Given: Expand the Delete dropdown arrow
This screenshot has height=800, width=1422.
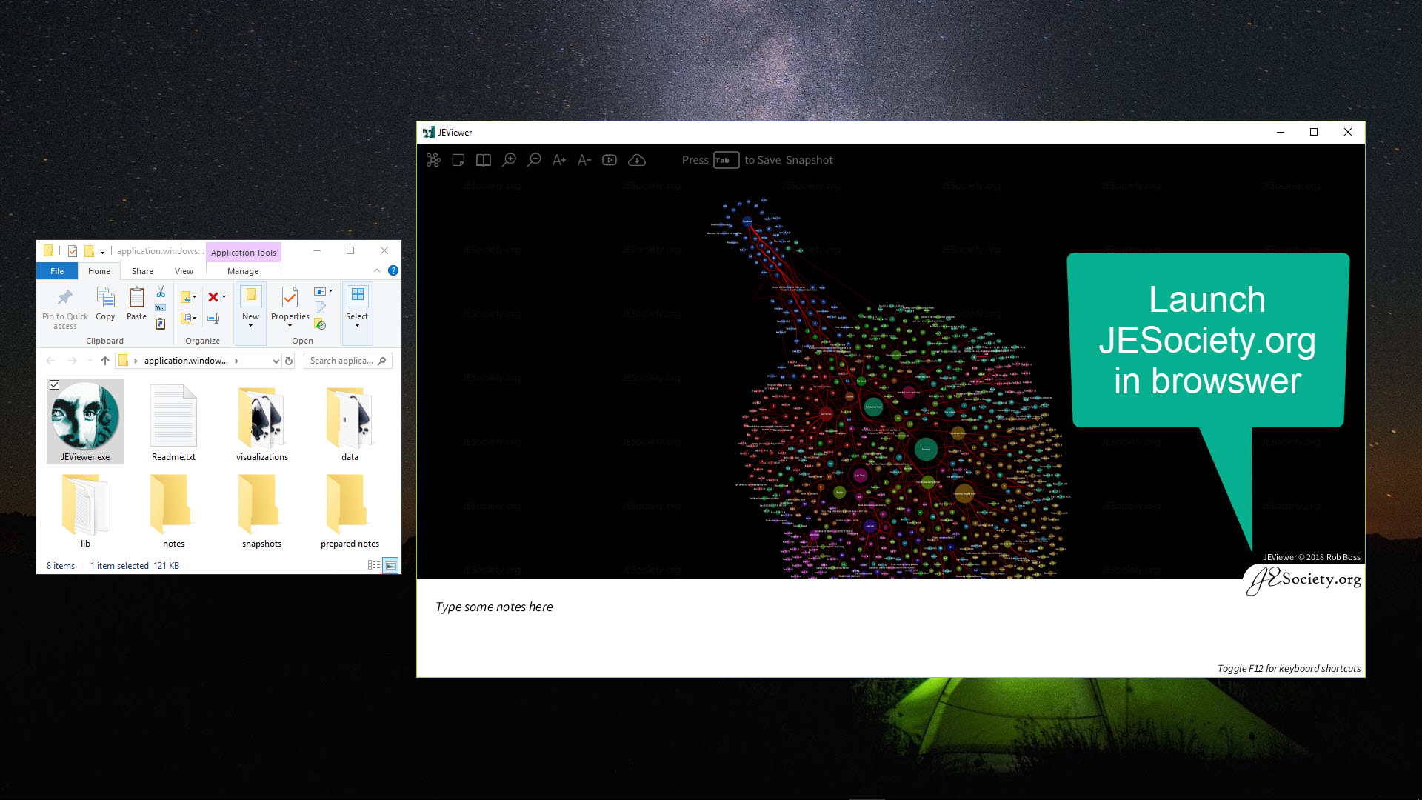Looking at the screenshot, I should click(x=224, y=297).
